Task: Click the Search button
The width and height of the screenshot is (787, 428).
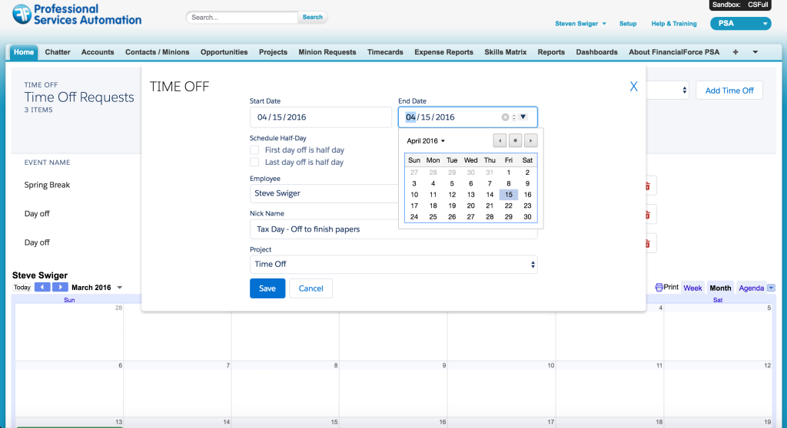Action: [312, 17]
